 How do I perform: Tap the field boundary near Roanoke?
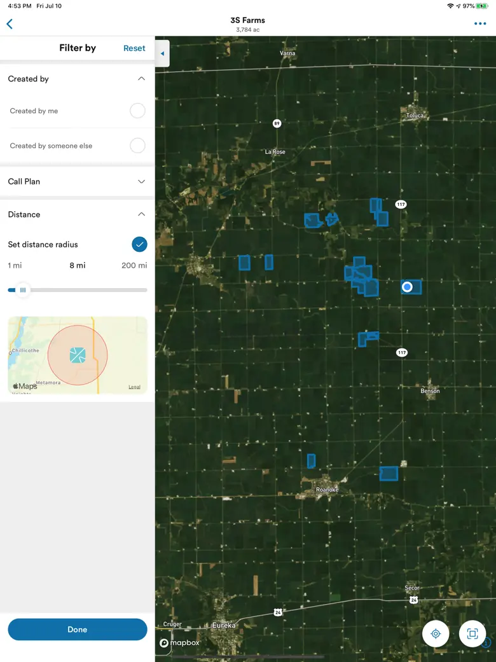[311, 461]
